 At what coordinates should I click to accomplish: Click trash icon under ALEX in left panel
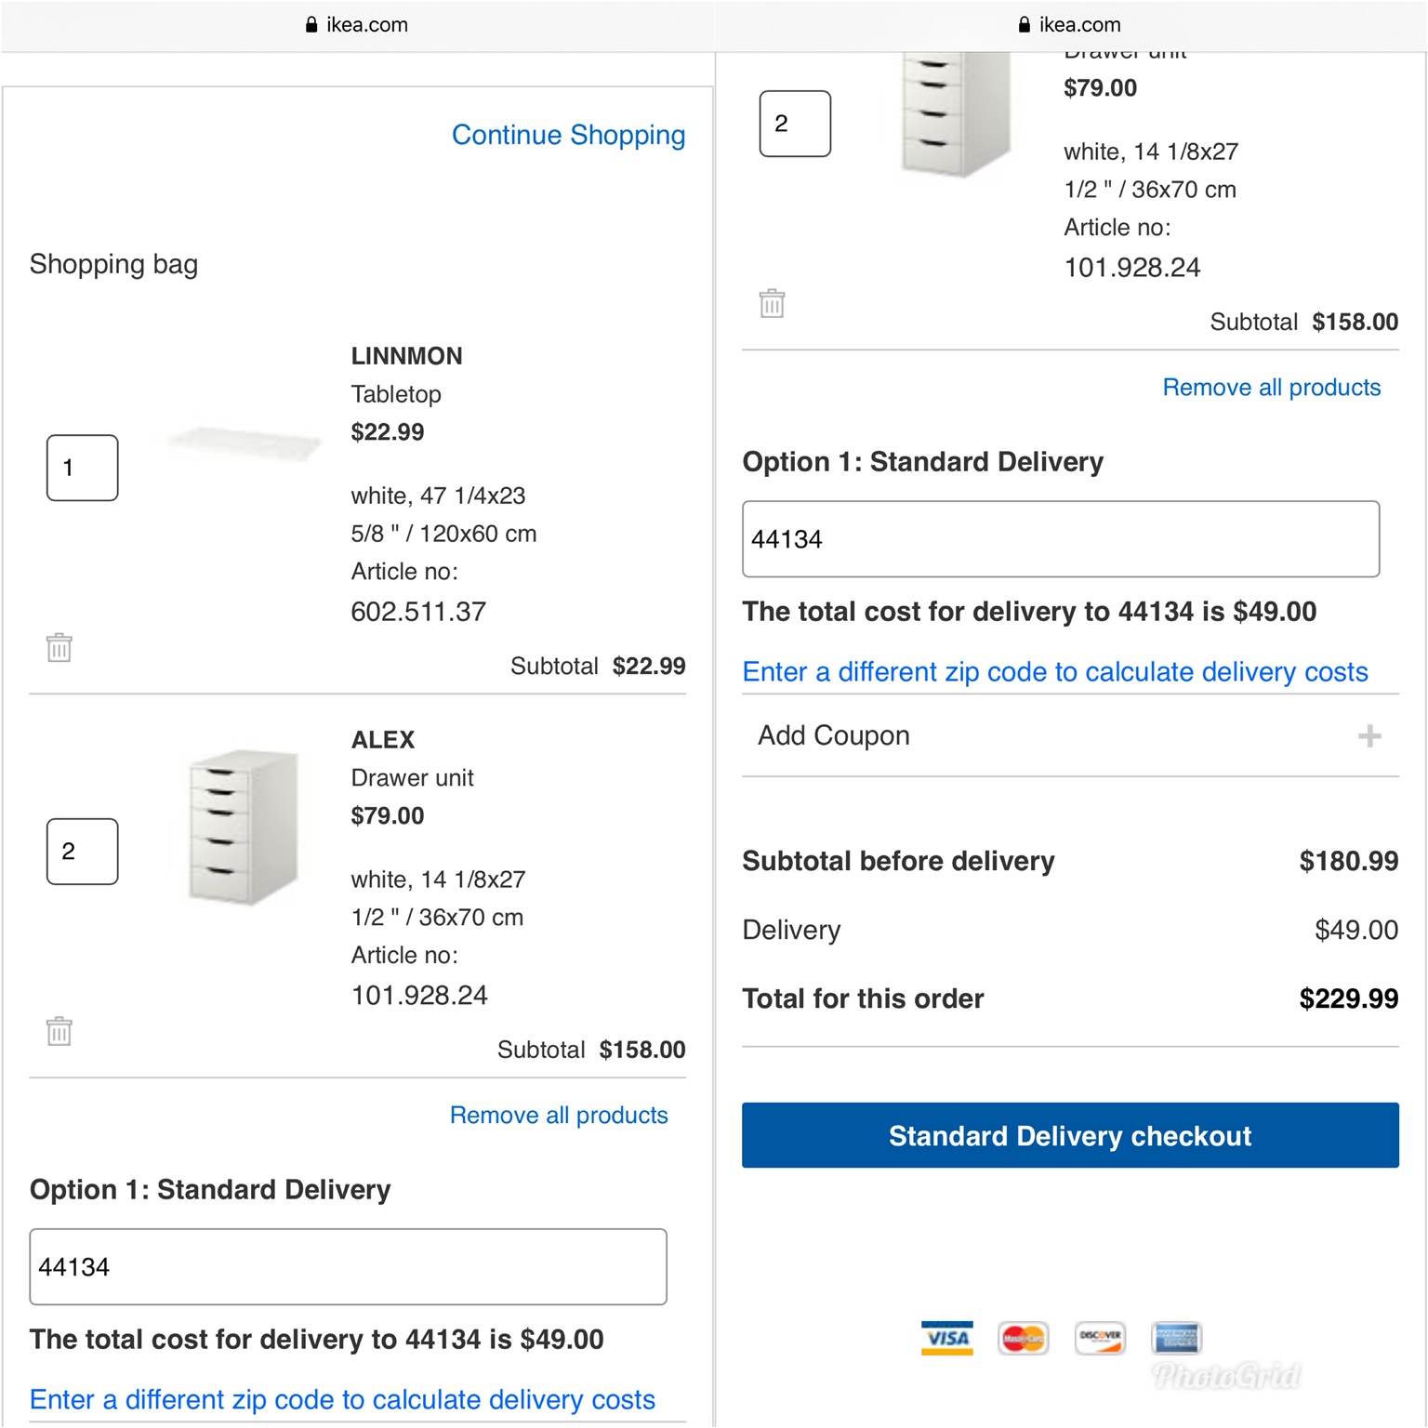pos(59,1031)
